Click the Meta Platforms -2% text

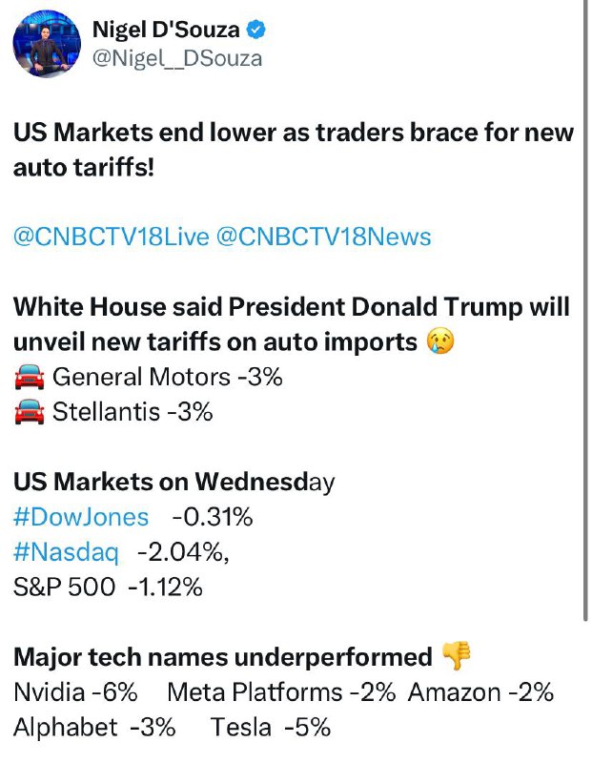tap(281, 692)
